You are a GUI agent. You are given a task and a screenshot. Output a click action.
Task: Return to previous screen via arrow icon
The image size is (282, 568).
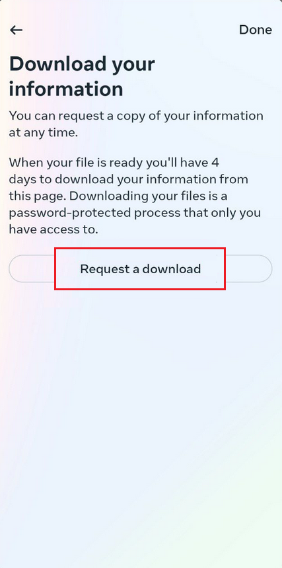coord(17,30)
